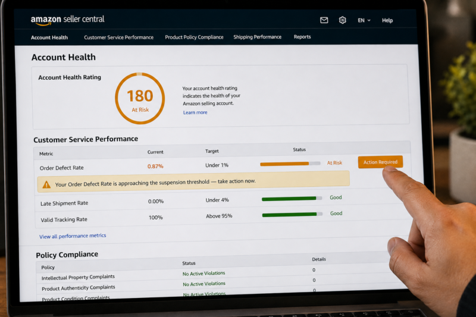Select the Shipping Performance tab

257,37
